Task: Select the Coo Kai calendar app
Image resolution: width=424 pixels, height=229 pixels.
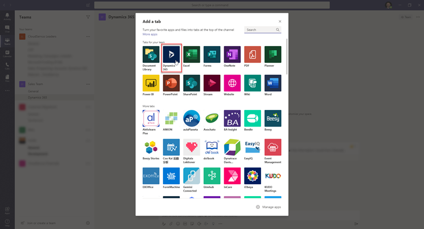Action: tap(171, 147)
